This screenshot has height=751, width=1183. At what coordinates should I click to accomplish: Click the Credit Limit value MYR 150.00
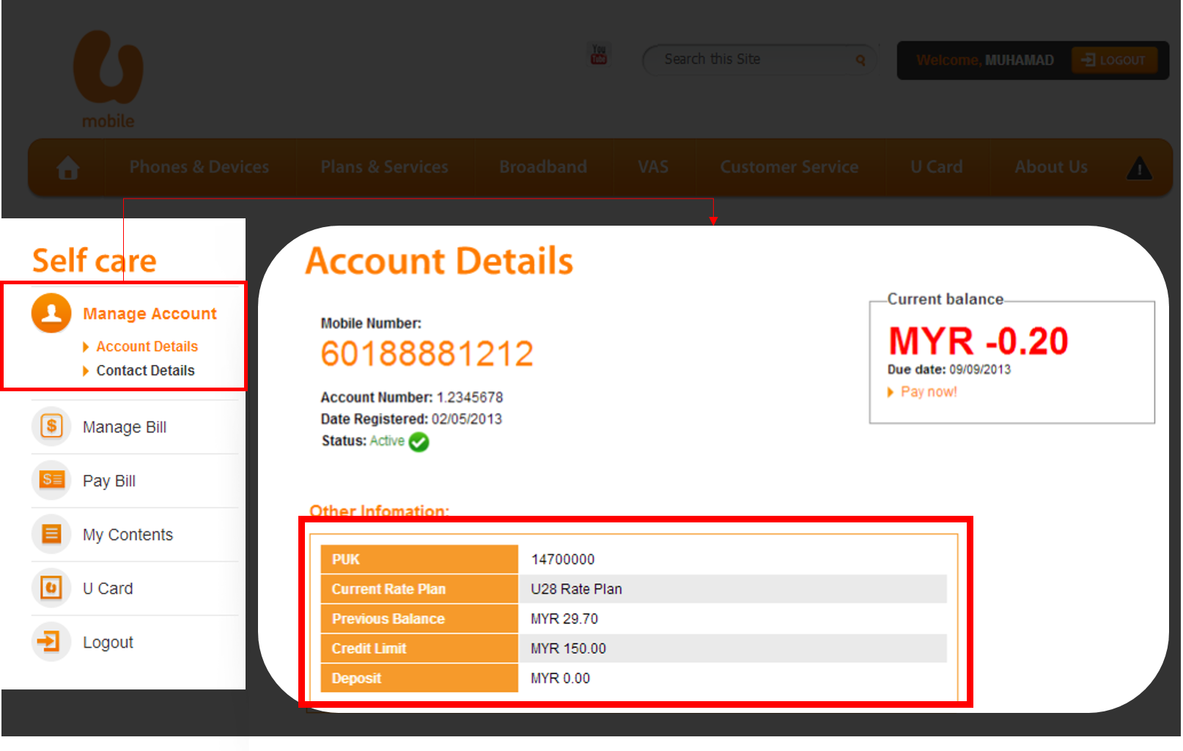coord(568,649)
